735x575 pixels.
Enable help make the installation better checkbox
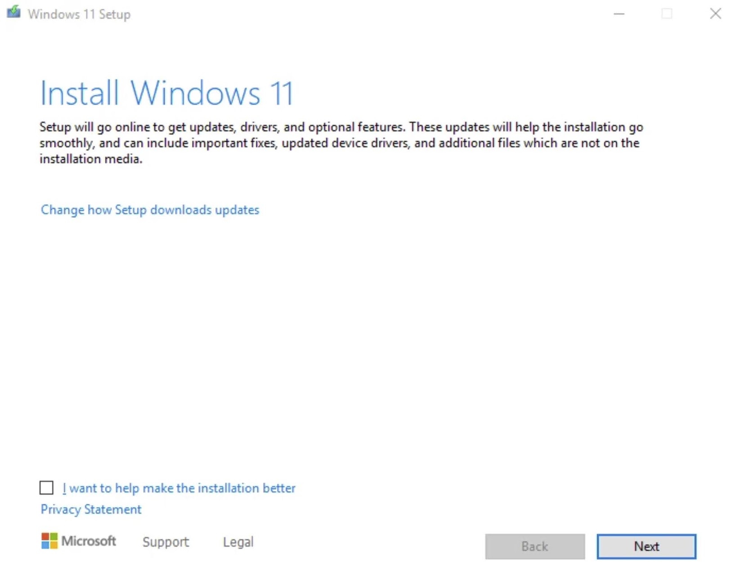coord(46,488)
